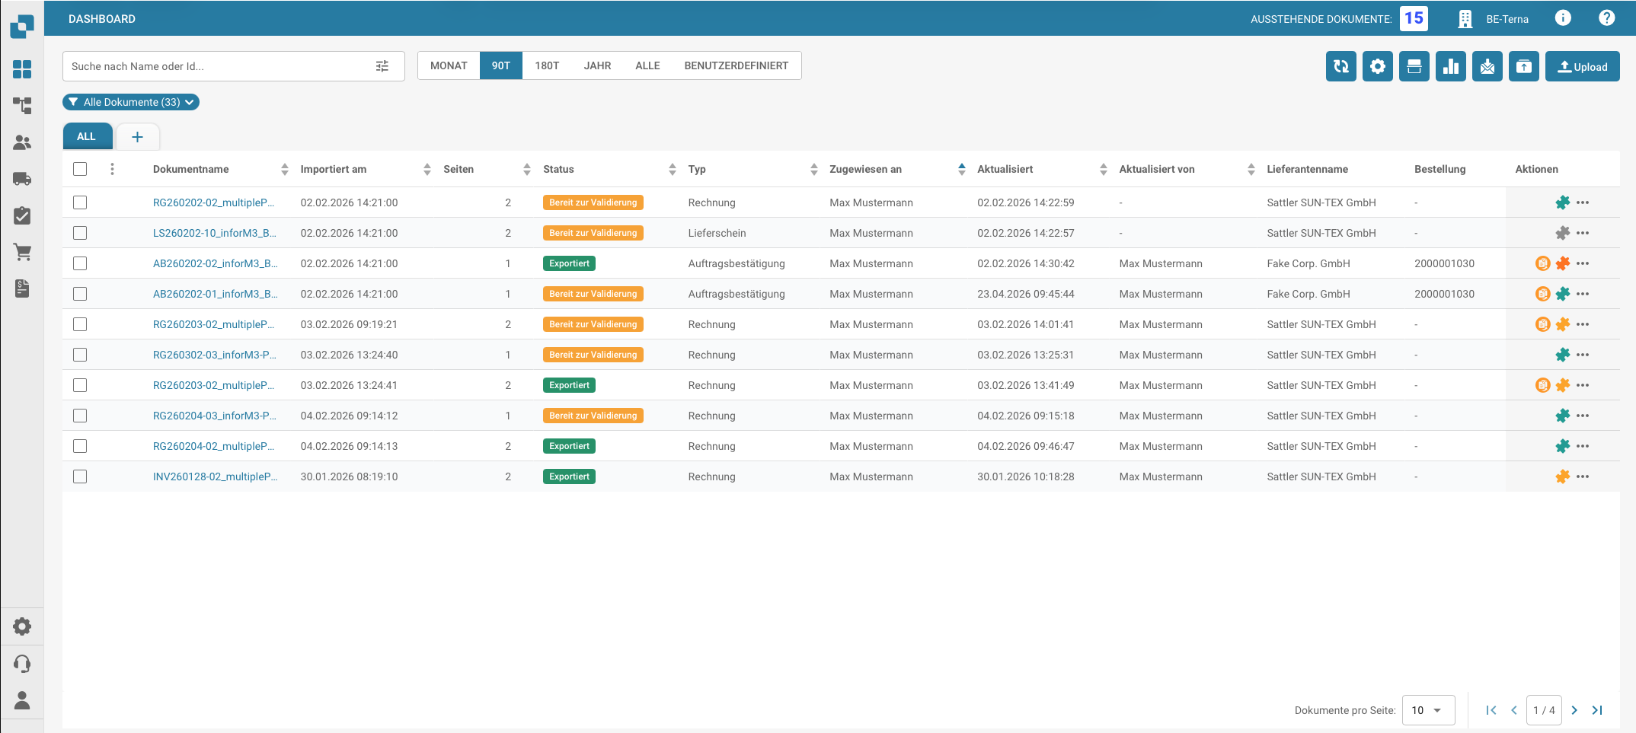Click the refresh toolbar button
Screen dimensions: 1636x733
pos(1341,66)
